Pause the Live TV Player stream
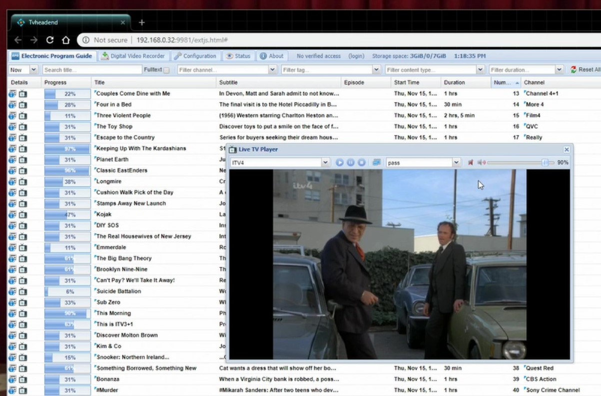 tap(351, 163)
